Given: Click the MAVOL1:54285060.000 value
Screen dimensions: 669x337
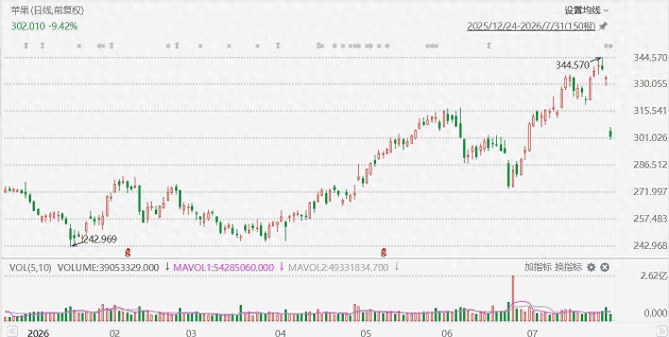Looking at the screenshot, I should 223,267.
